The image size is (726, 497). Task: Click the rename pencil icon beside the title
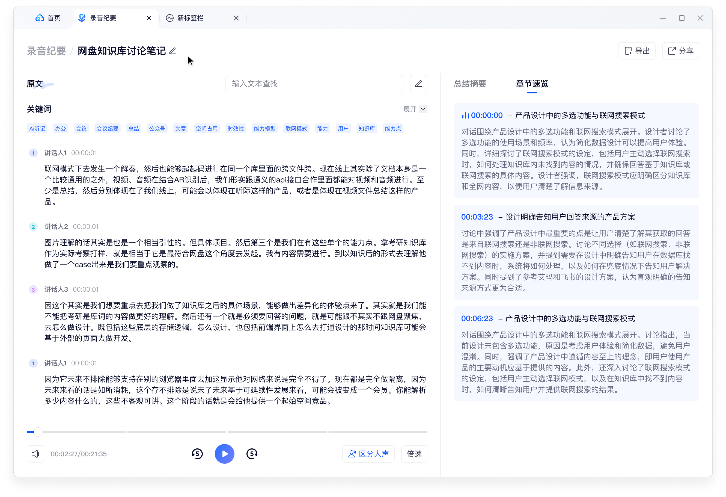172,51
